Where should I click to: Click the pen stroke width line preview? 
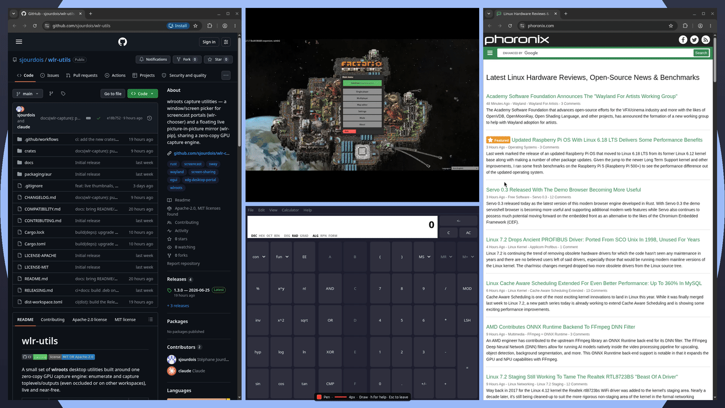click(x=340, y=397)
